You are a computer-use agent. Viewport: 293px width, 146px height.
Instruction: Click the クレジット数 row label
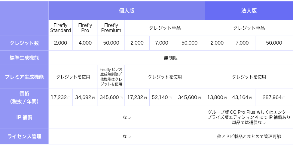[24, 43]
